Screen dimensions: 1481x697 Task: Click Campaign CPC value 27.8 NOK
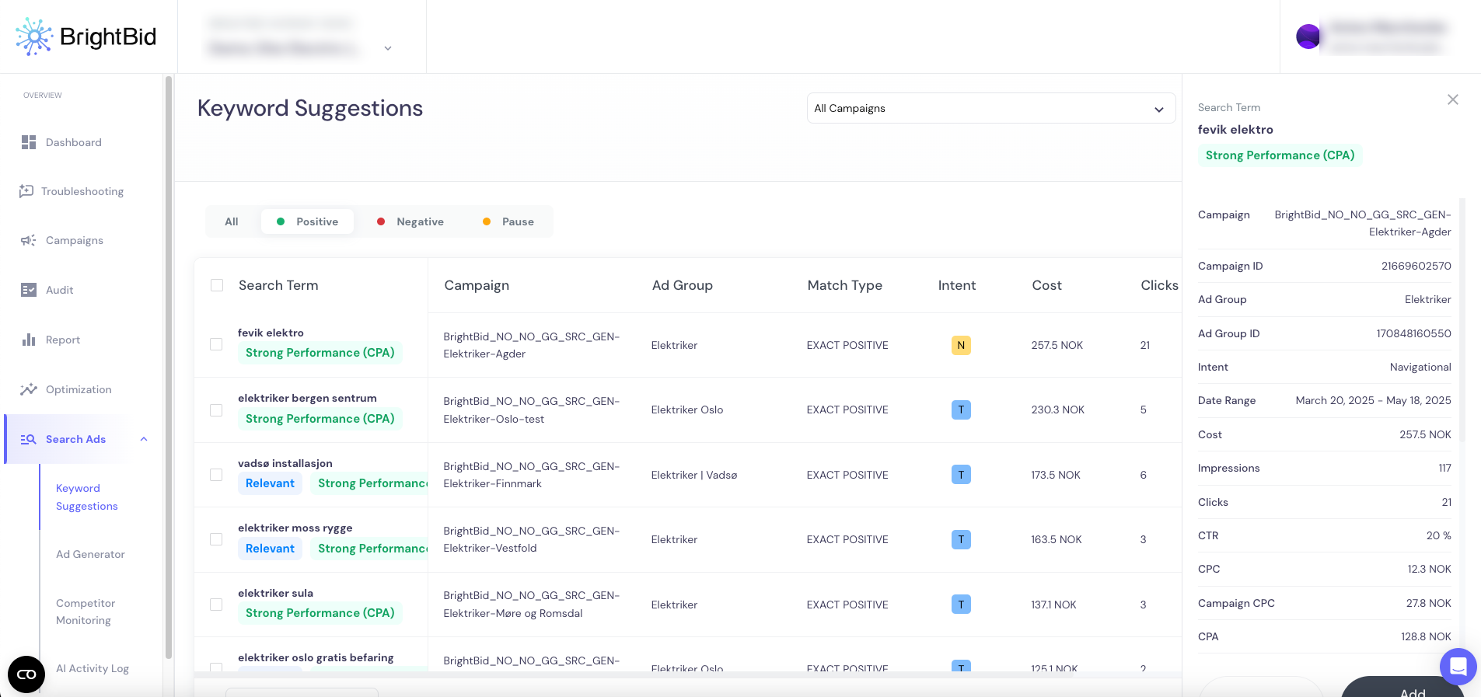[x=1428, y=603]
